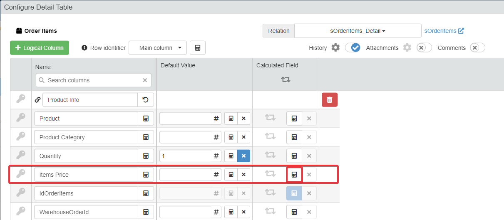Viewport: 504px width, 220px height.
Task: Open the sOrderItems_Detail relation dropdown
Action: point(358,31)
